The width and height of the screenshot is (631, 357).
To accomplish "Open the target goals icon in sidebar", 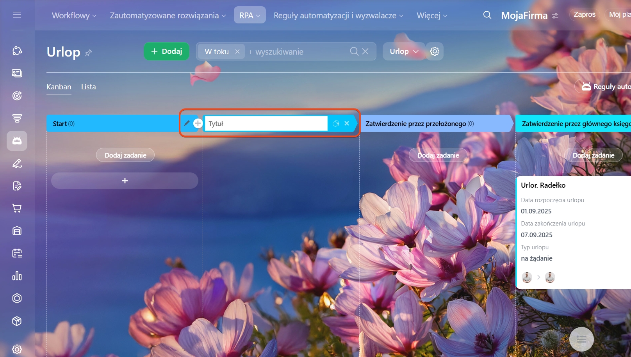I will [17, 96].
